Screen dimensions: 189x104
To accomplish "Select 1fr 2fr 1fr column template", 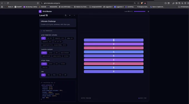I will click(58, 42).
